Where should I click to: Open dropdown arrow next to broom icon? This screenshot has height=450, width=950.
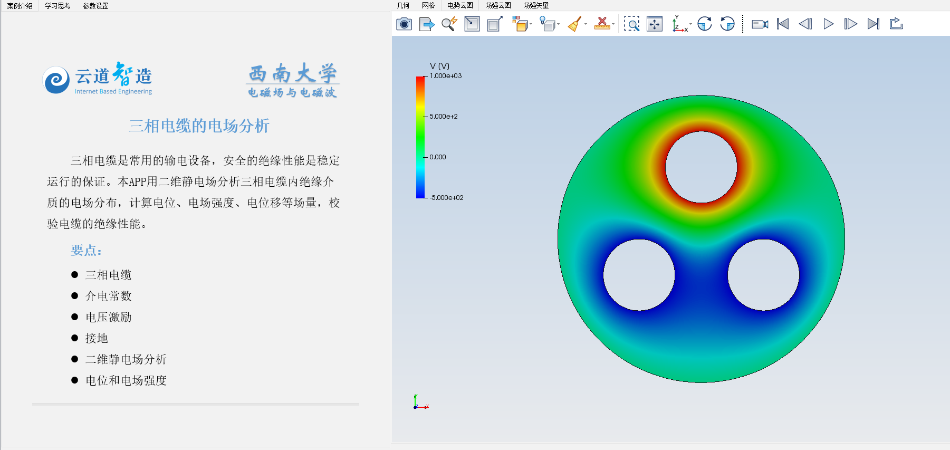coord(586,24)
